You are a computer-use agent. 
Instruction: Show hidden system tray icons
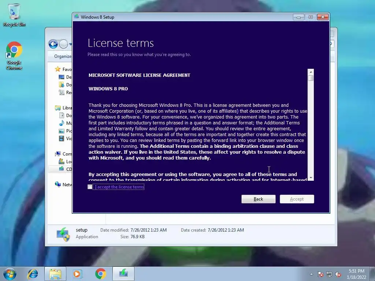311,274
